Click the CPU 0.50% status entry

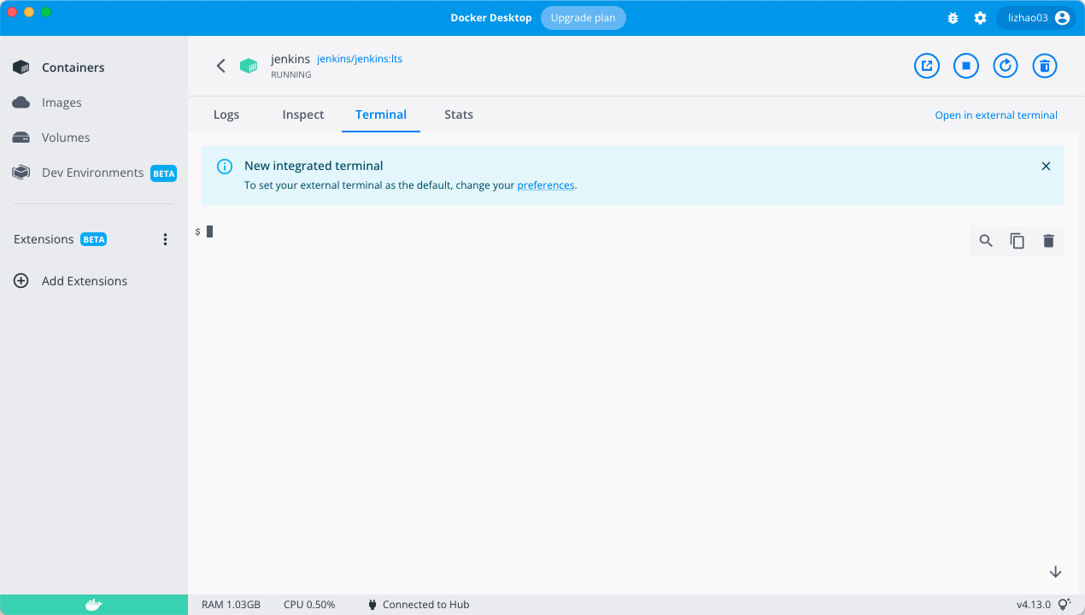pos(309,605)
